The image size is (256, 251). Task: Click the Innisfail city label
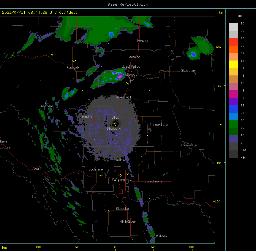point(123,97)
